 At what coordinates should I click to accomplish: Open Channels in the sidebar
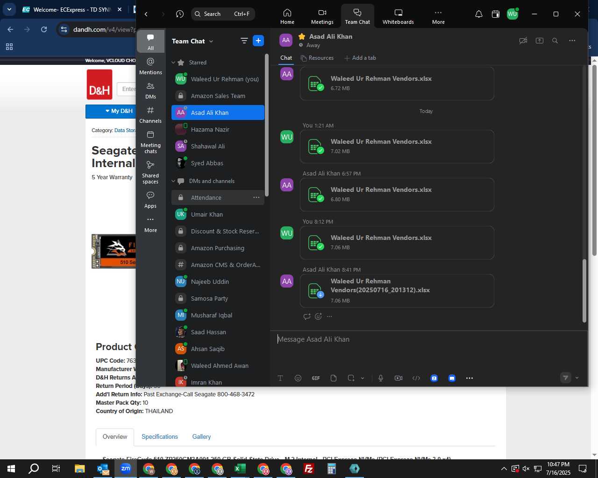coord(150,115)
